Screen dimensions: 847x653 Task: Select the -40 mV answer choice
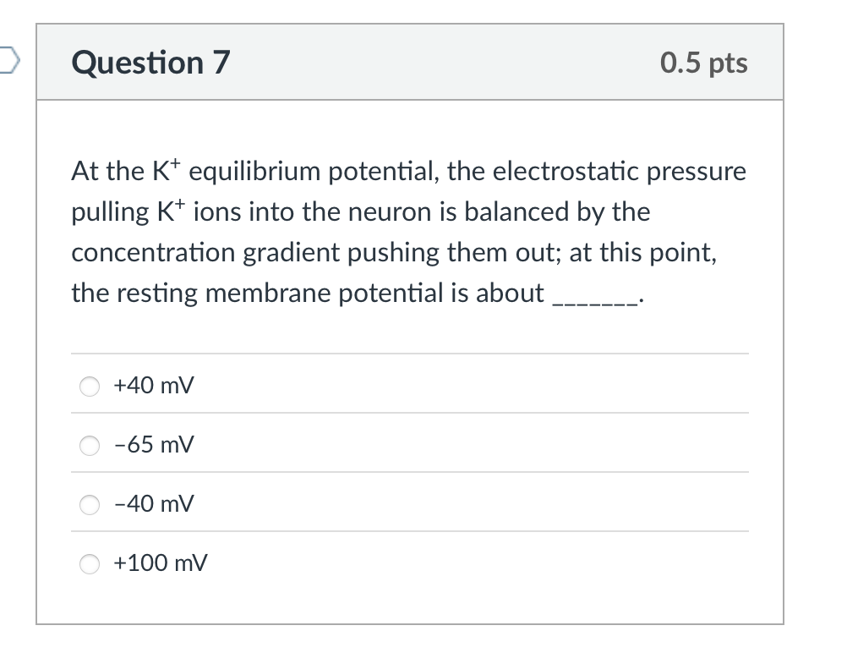[x=90, y=504]
